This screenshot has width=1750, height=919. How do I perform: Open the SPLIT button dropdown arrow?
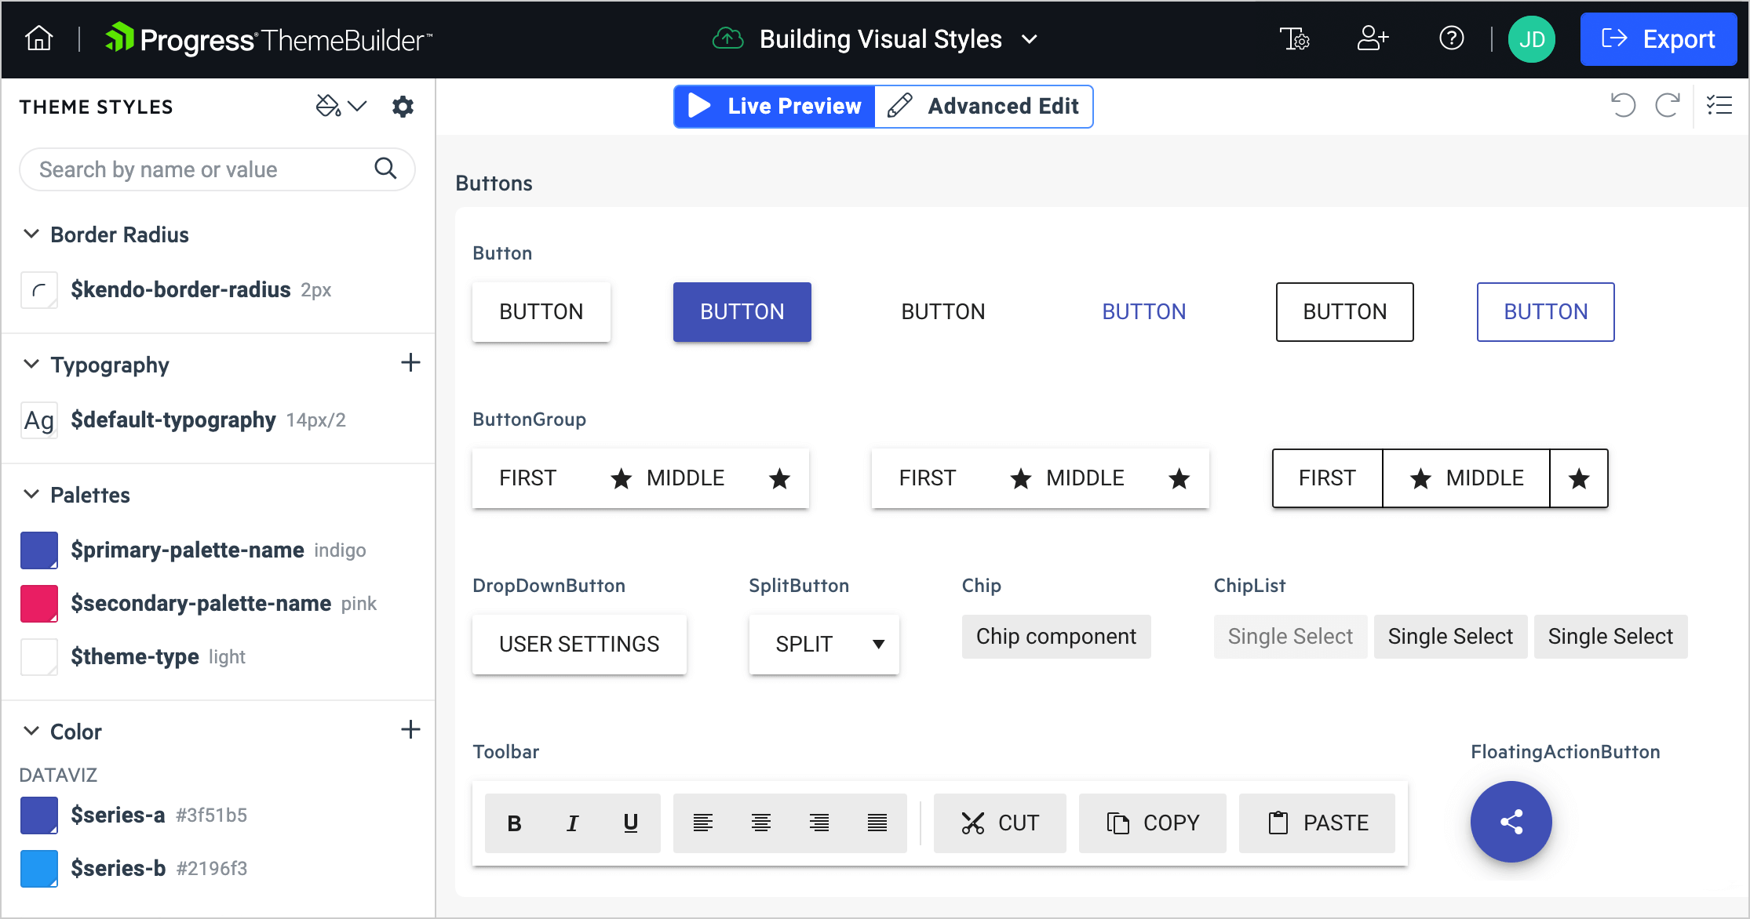pos(878,645)
